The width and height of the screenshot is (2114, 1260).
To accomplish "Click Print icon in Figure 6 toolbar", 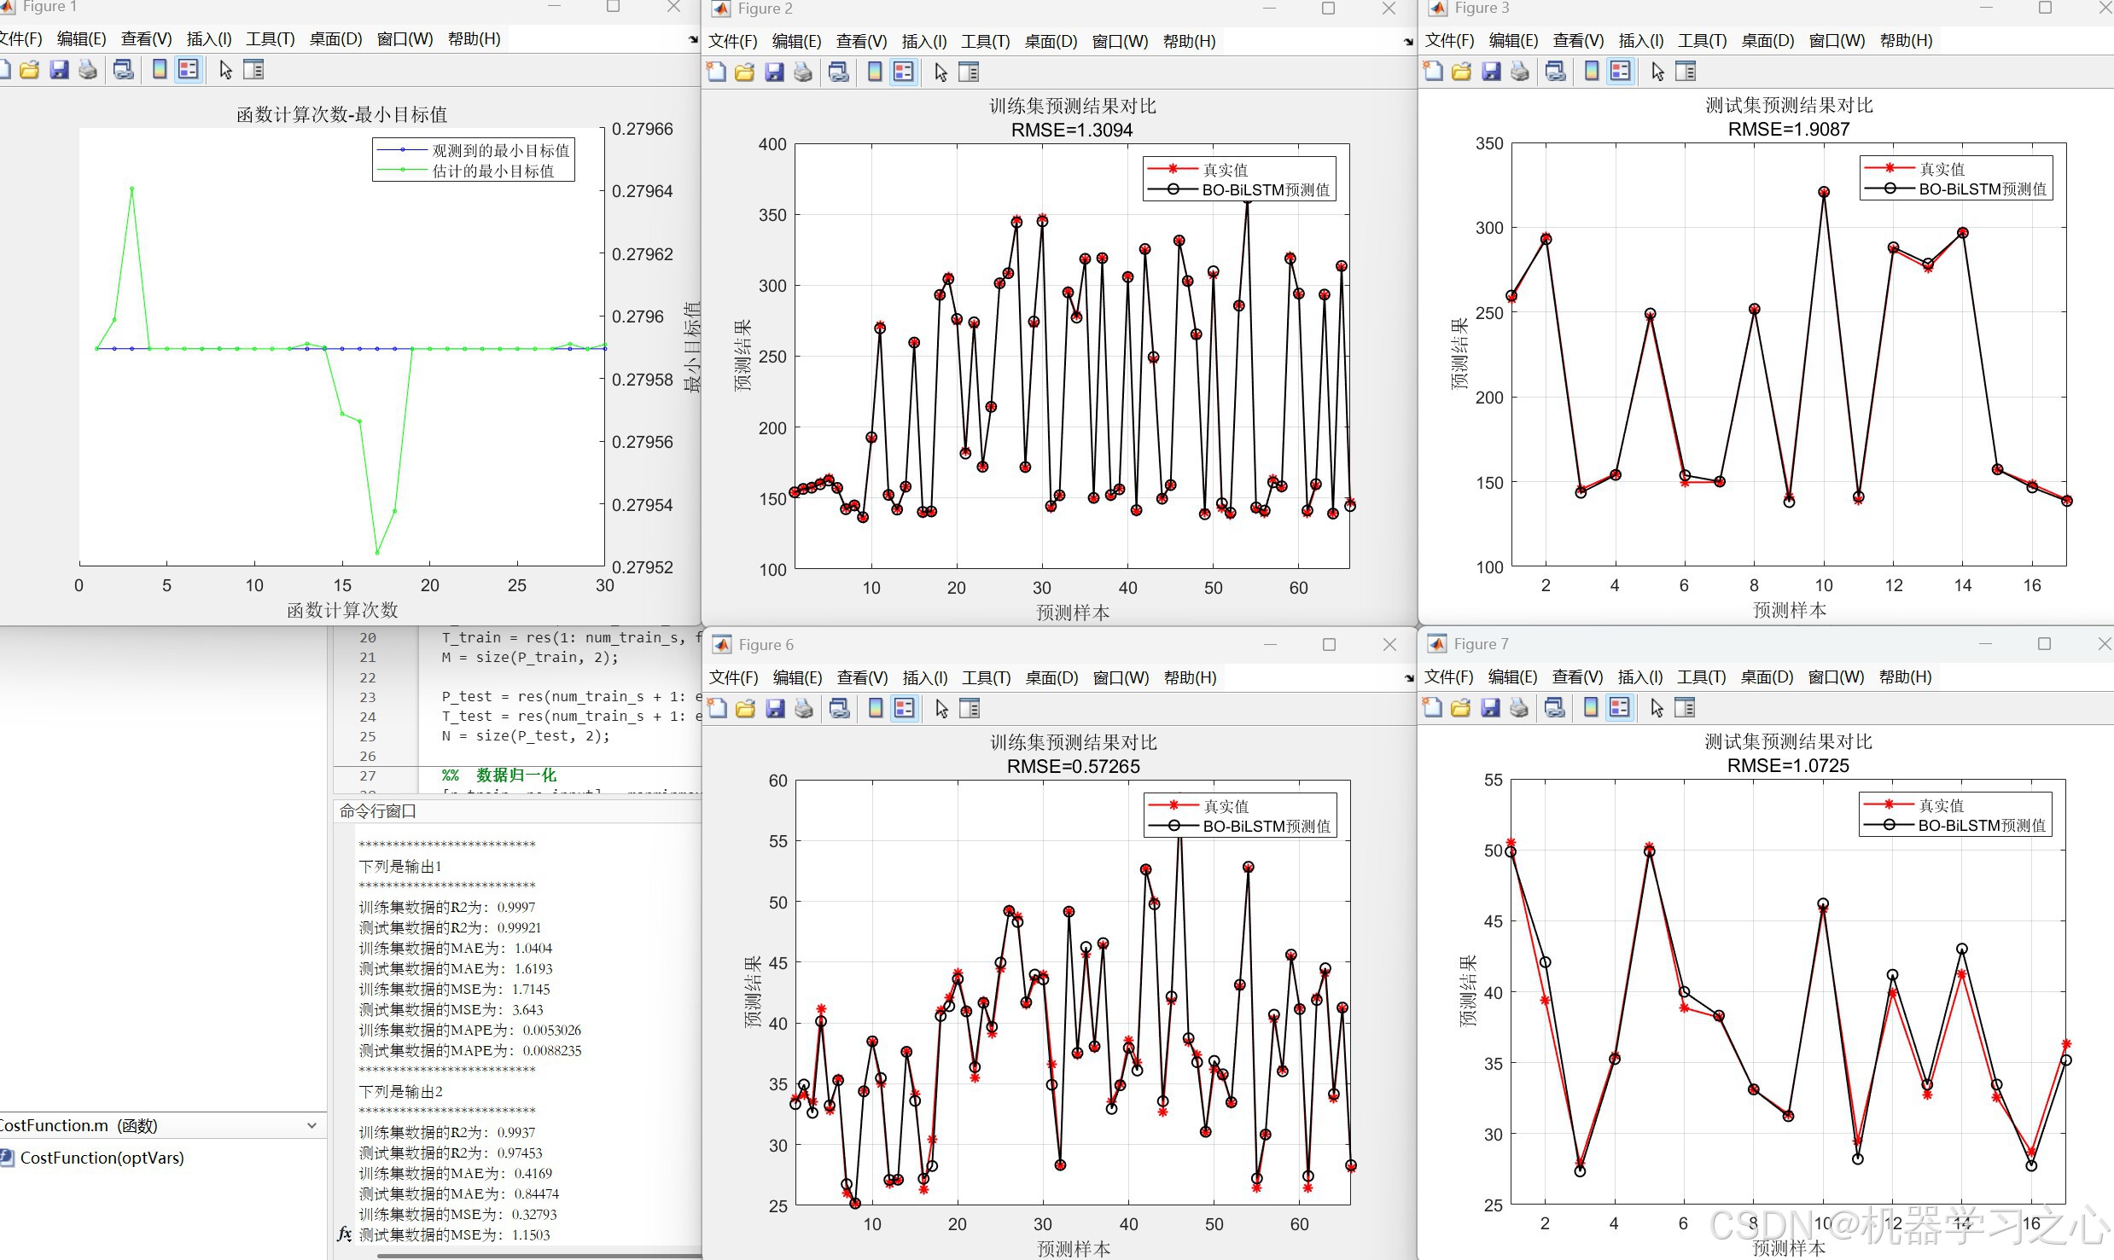I will point(804,708).
